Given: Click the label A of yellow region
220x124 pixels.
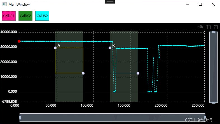Looking at the screenshot, I should [x=59, y=46].
